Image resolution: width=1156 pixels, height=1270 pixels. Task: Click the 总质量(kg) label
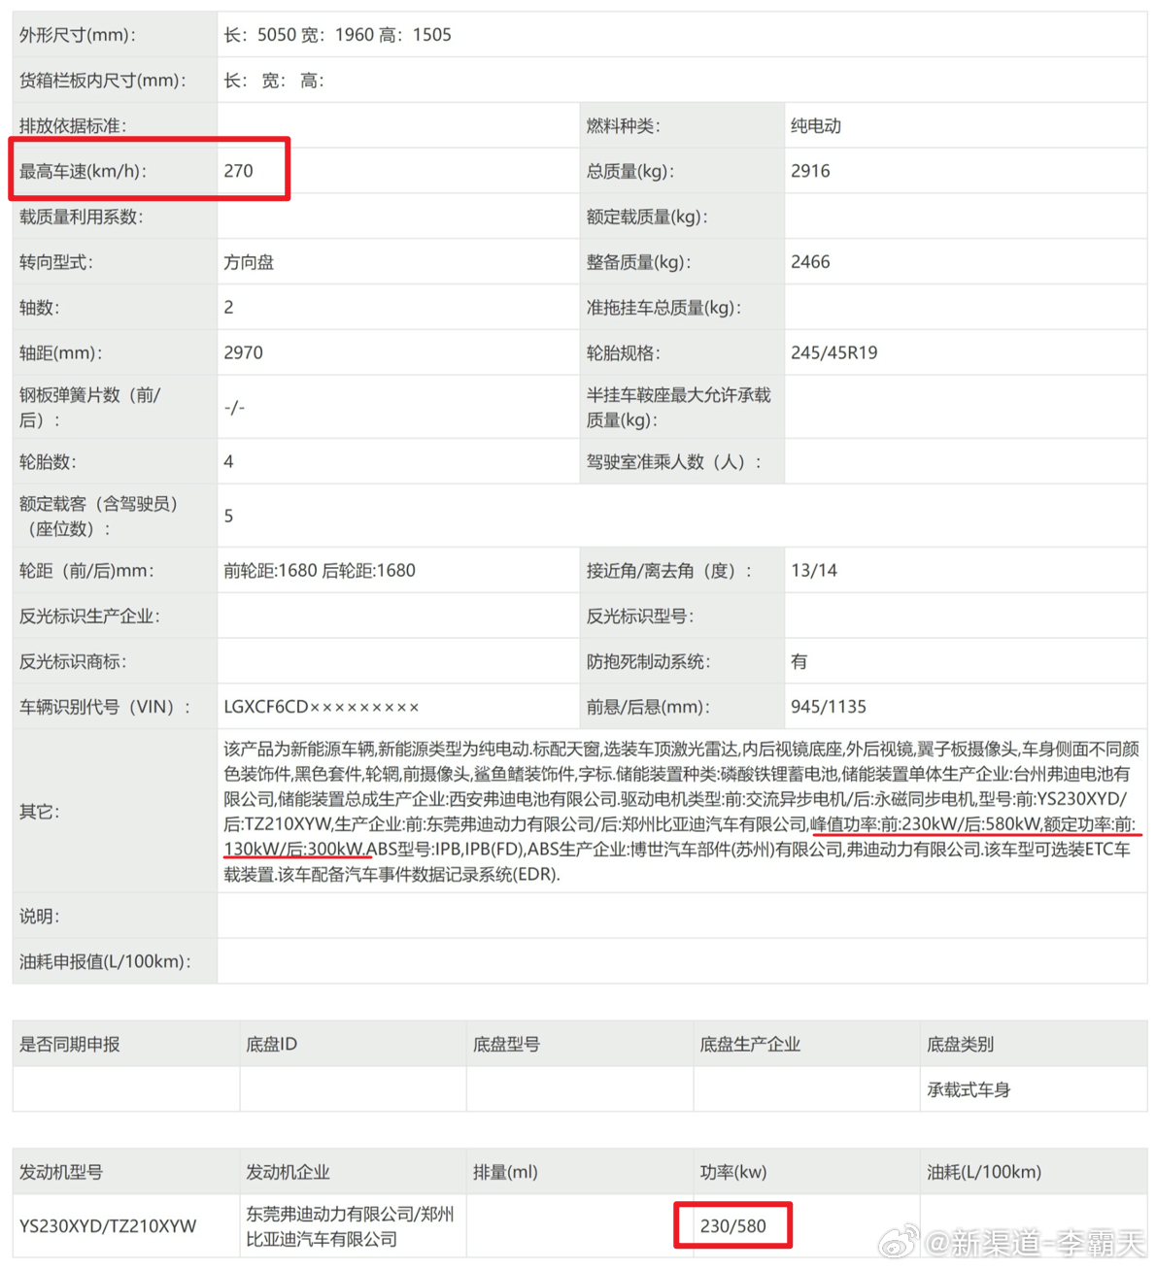tap(629, 172)
